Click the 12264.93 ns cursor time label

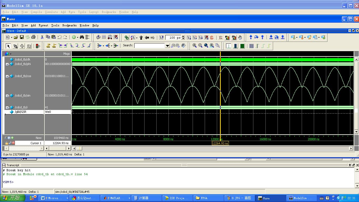coord(220,143)
